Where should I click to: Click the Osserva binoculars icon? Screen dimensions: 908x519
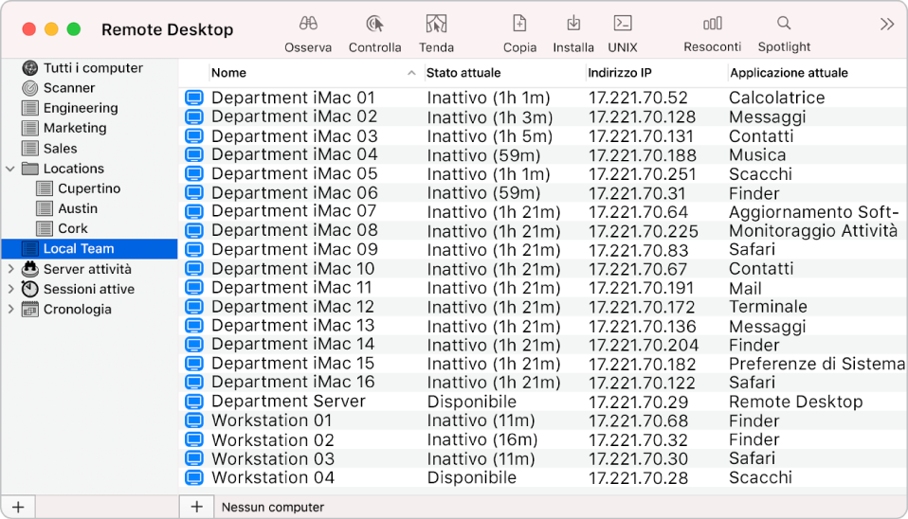[x=308, y=25]
